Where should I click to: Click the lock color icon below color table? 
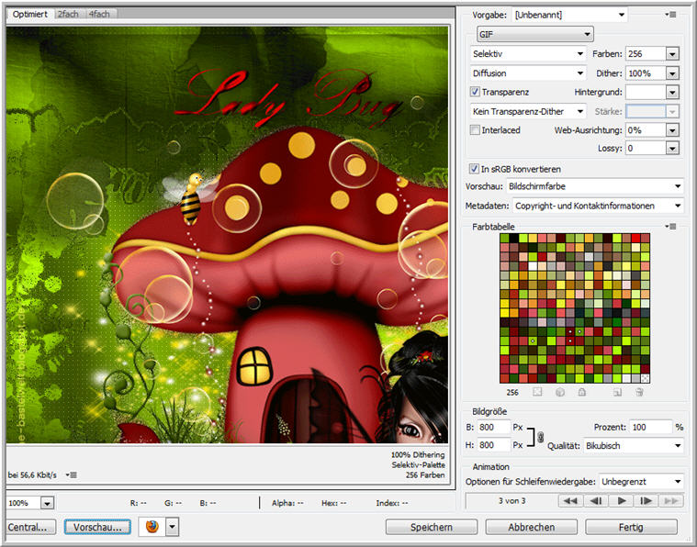tap(582, 392)
